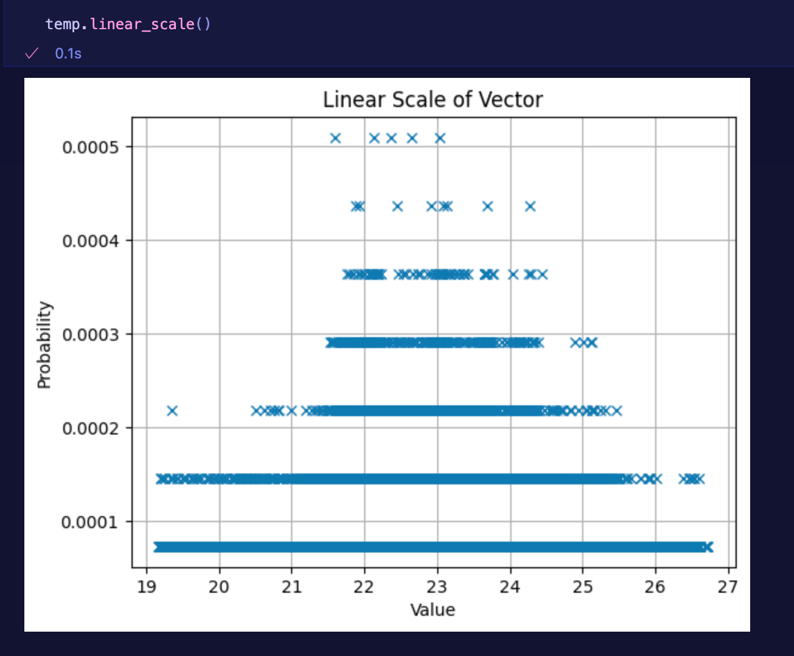The image size is (794, 656).
Task: Click the x-axis tick label 21
Action: 292,587
